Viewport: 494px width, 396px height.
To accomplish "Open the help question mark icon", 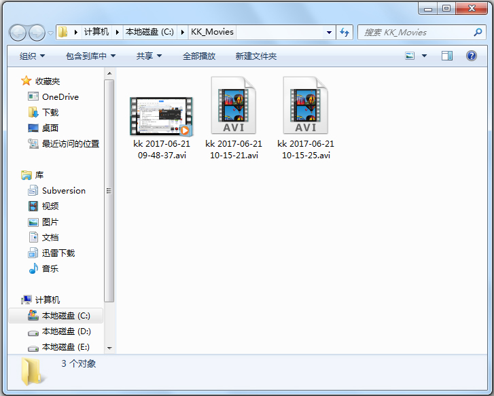I will tap(471, 56).
